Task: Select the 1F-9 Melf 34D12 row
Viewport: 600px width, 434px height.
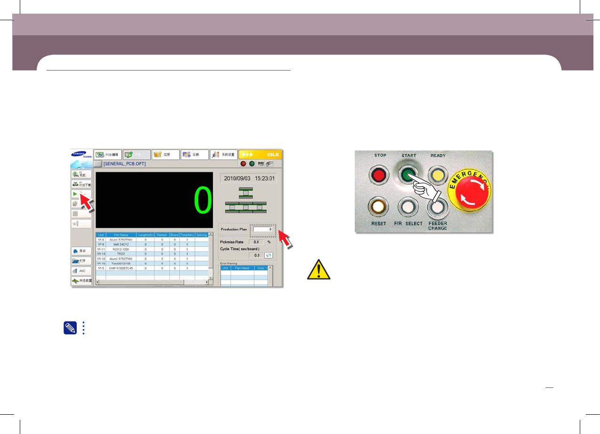Action: [x=152, y=244]
